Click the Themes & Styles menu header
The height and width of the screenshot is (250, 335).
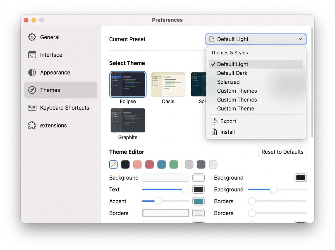(229, 53)
